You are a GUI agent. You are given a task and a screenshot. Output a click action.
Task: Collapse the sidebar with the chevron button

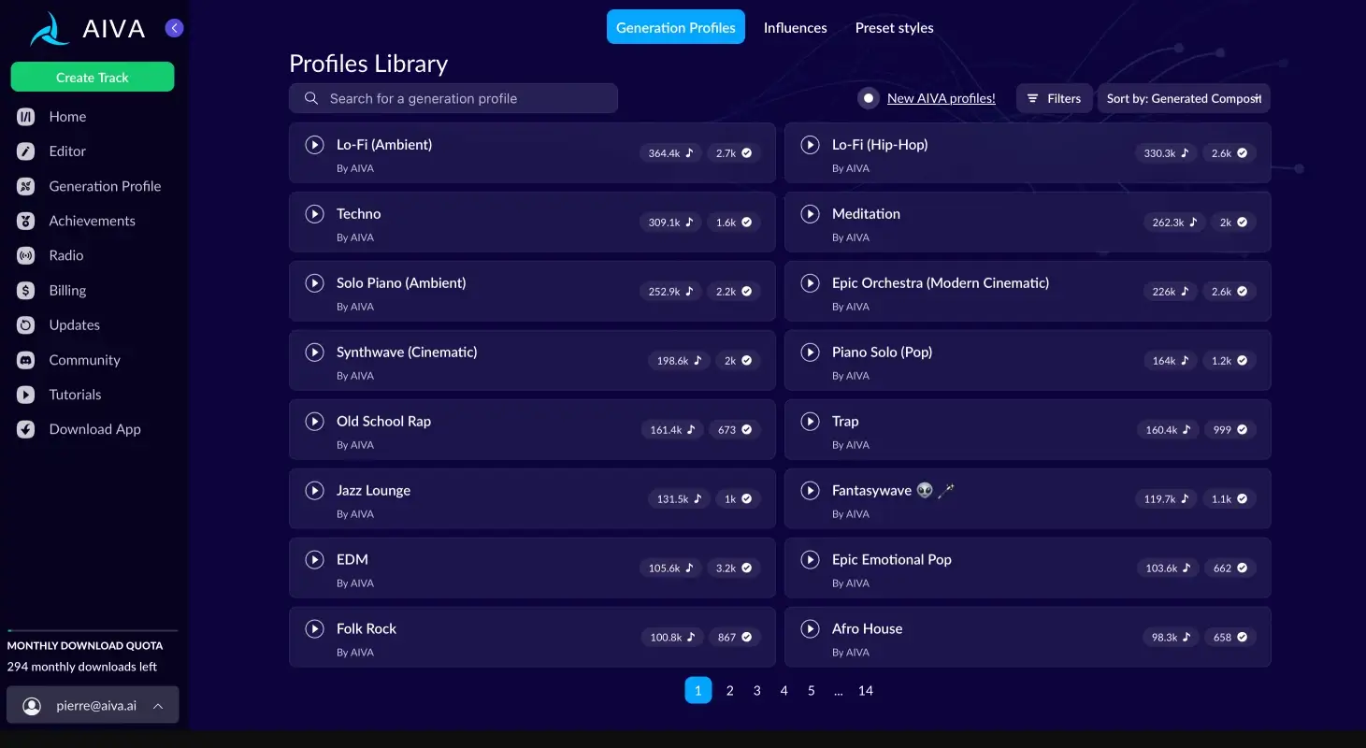point(174,28)
